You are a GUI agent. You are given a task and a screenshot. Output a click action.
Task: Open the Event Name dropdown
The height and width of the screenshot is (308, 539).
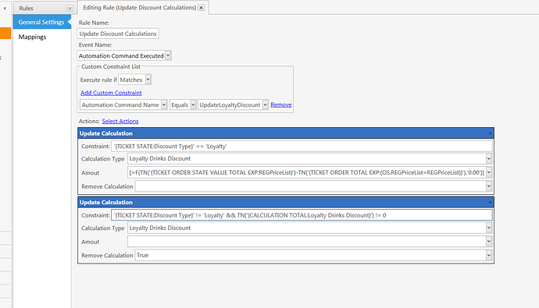pos(168,55)
